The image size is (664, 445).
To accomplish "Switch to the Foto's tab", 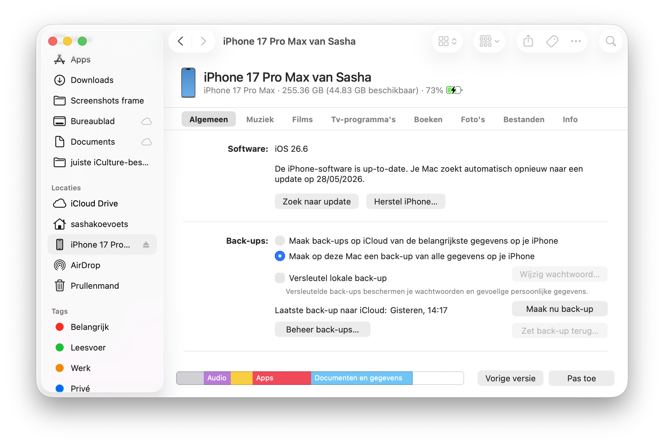I will pyautogui.click(x=473, y=119).
